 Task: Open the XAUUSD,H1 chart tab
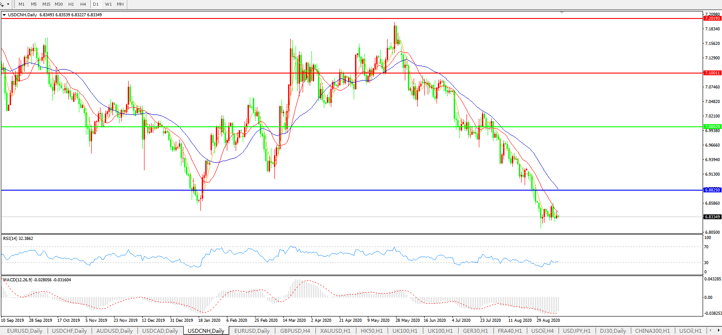(x=335, y=331)
